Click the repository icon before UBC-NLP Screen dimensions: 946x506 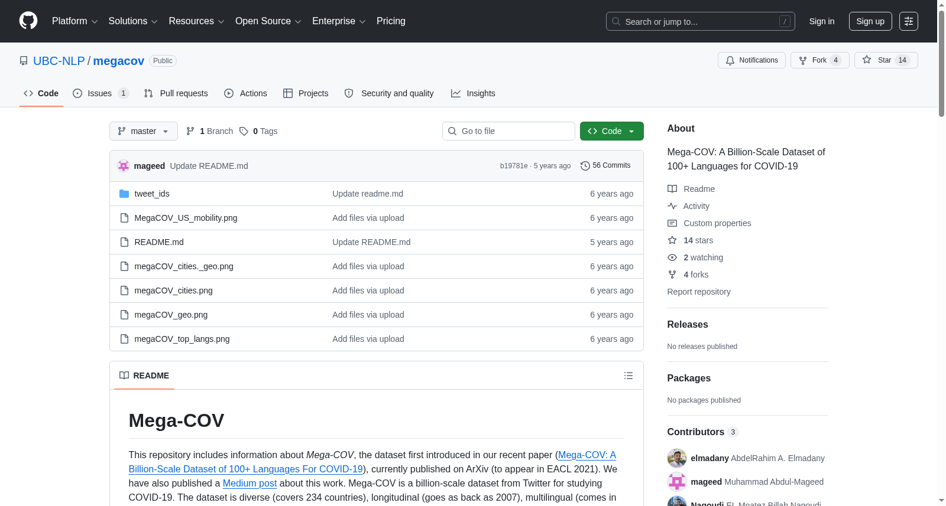24,61
